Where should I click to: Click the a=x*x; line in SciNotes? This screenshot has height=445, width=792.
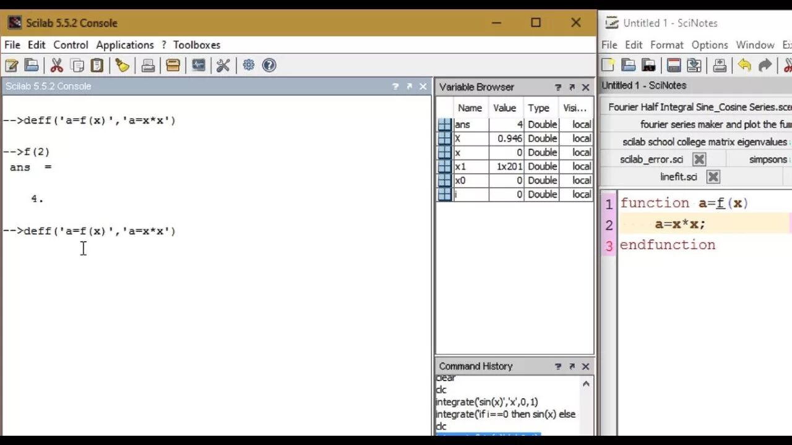coord(680,224)
